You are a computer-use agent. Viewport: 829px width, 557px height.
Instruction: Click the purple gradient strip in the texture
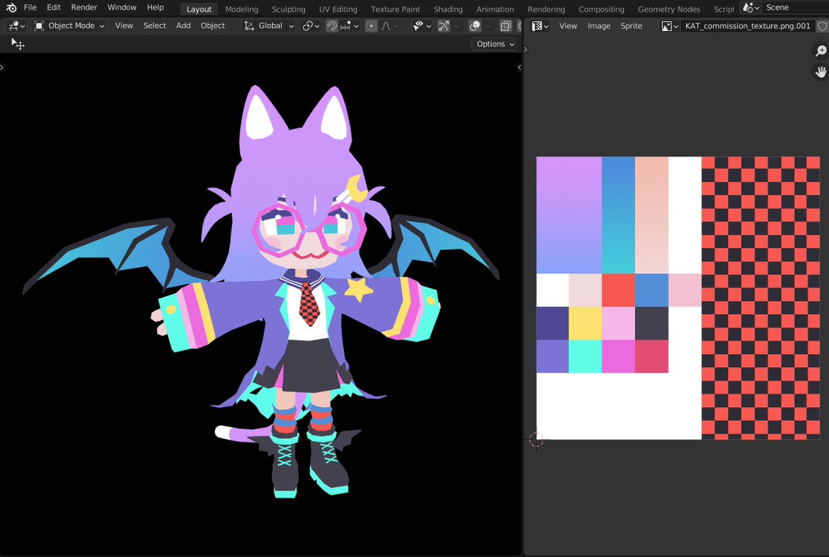coord(569,215)
